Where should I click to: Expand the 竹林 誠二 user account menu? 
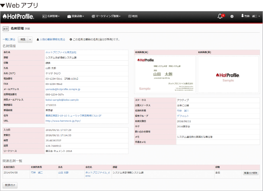(x=251, y=16)
